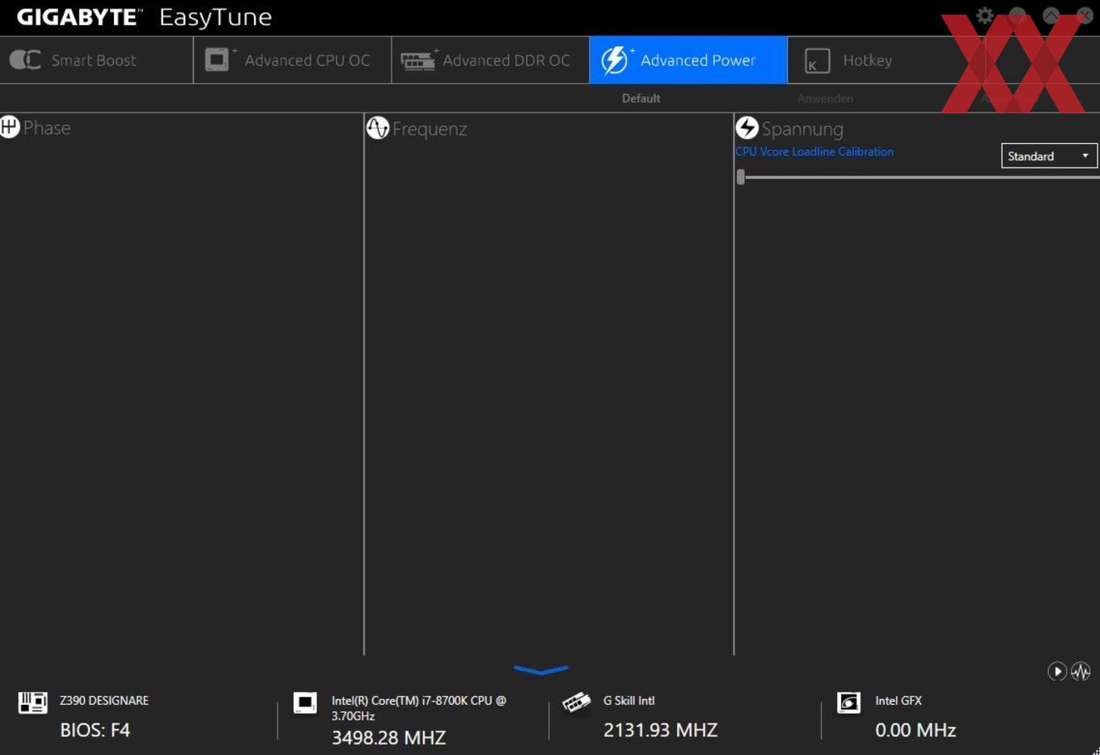Screen dimensions: 1100x755
Task: Click the CPU Vcore Loadline Calibration slider handle
Action: [x=741, y=177]
